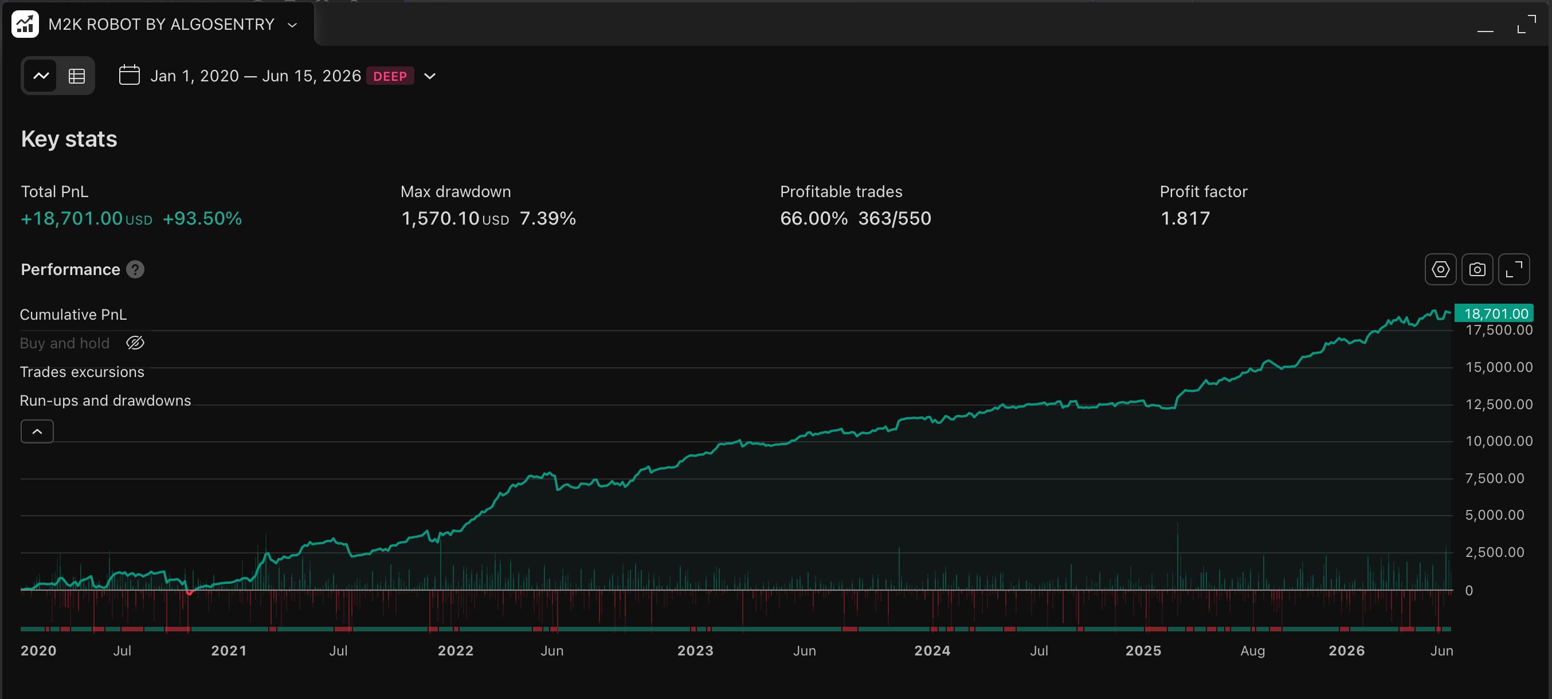This screenshot has width=1552, height=699.
Task: Click the 10,000.00 price axis label
Action: point(1499,441)
